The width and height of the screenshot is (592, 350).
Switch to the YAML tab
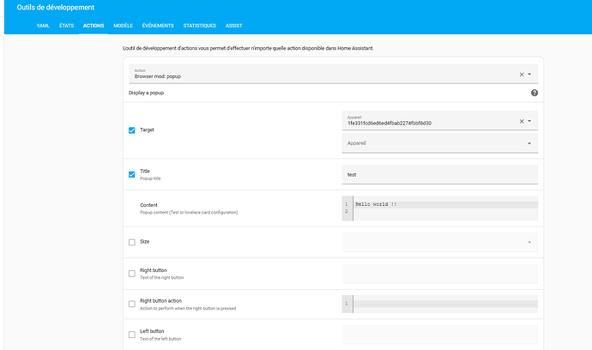(42, 26)
